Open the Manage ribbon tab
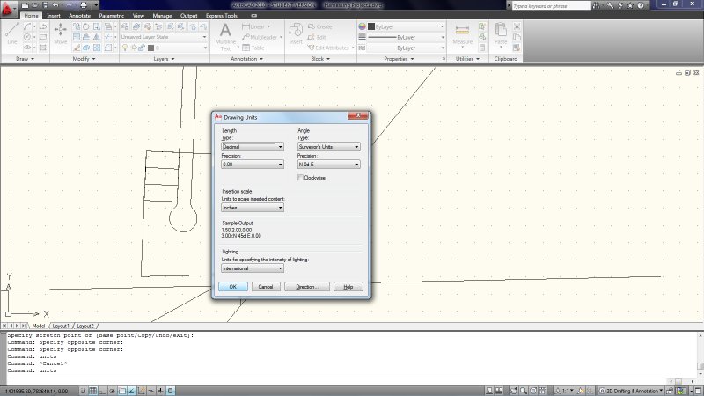The height and width of the screenshot is (396, 704). [162, 15]
